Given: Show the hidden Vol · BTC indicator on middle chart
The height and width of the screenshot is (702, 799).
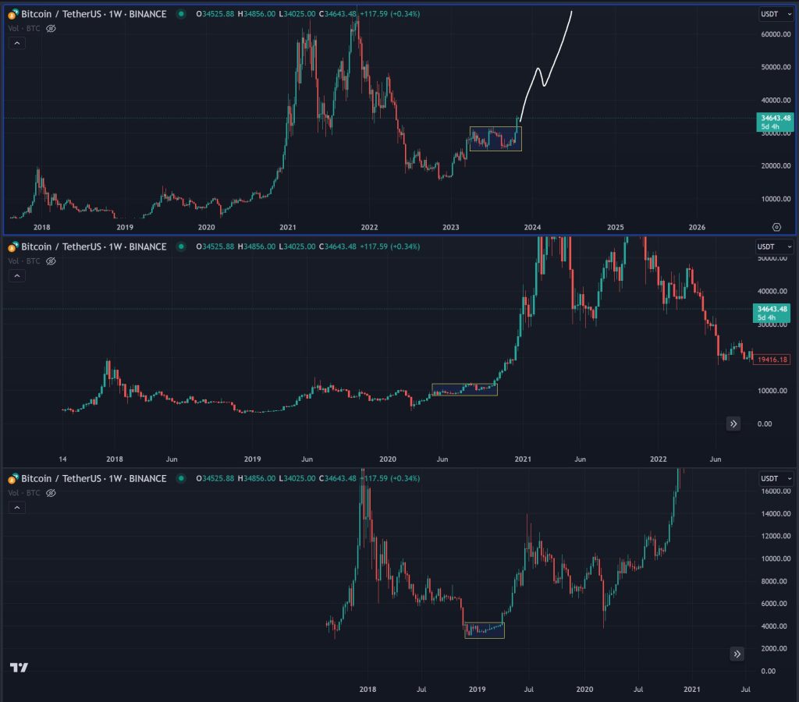Looking at the screenshot, I should (51, 261).
